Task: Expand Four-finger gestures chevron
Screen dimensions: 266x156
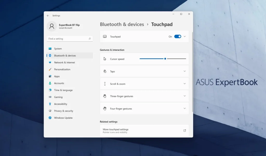Action: tap(185, 109)
